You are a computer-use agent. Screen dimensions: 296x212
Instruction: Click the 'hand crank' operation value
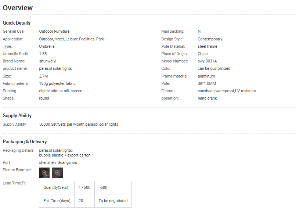pyautogui.click(x=207, y=98)
